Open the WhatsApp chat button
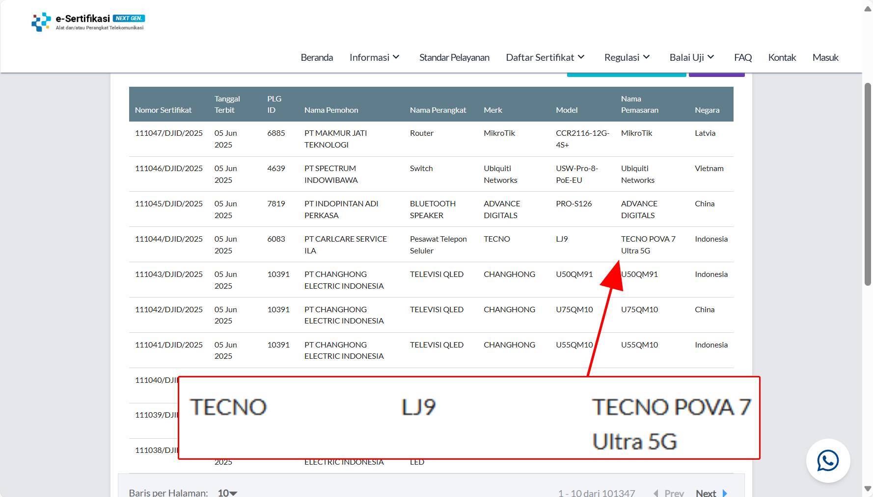 828,461
